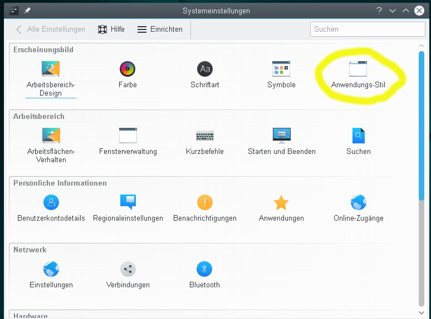Open Benutzerkontodetails module
Image resolution: width=431 pixels, height=319 pixels.
[51, 208]
